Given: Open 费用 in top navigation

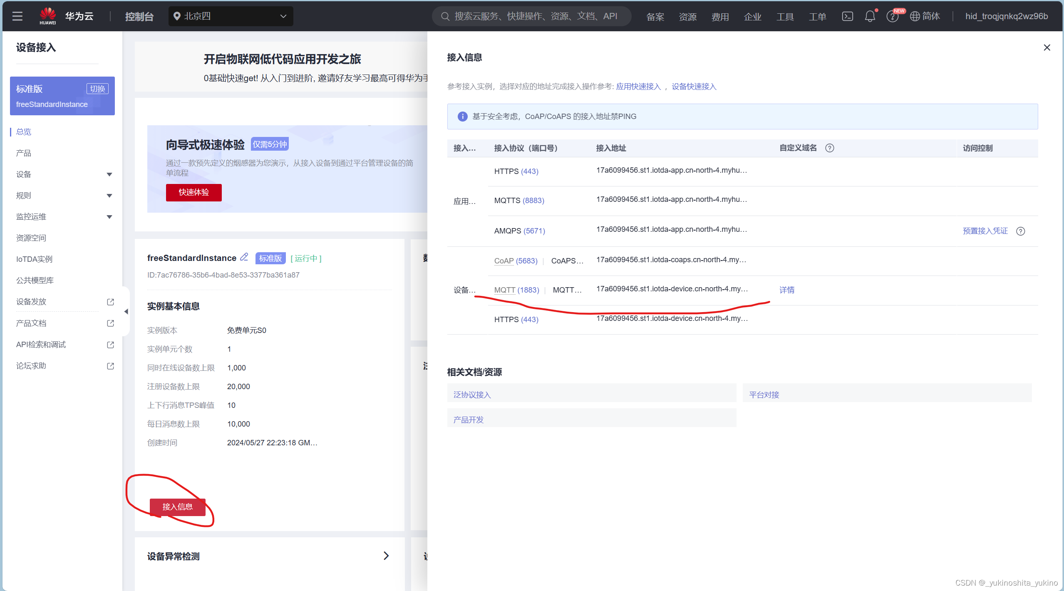Looking at the screenshot, I should point(720,17).
